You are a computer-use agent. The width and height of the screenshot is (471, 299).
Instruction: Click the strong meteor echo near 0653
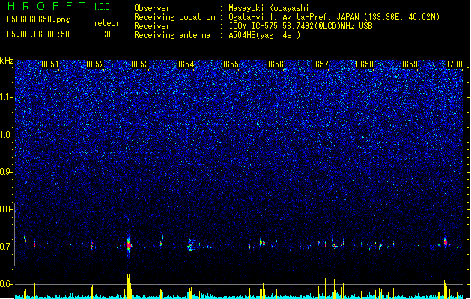(x=129, y=245)
